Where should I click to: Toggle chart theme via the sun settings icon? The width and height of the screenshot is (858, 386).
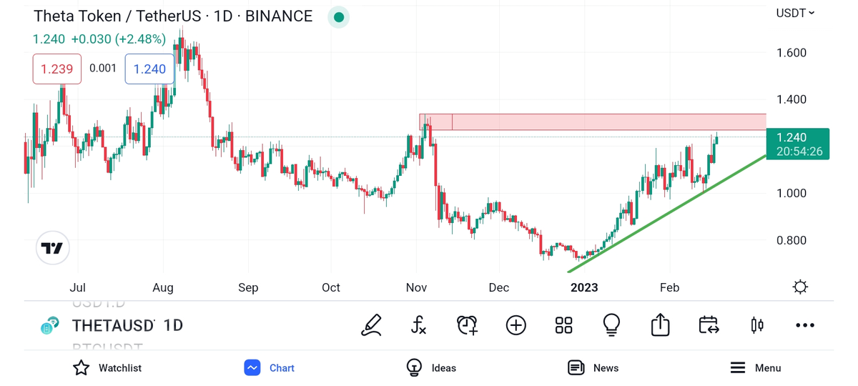pyautogui.click(x=800, y=287)
